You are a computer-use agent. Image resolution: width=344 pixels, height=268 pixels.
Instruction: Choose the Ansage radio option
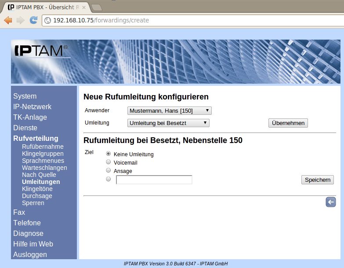108,170
